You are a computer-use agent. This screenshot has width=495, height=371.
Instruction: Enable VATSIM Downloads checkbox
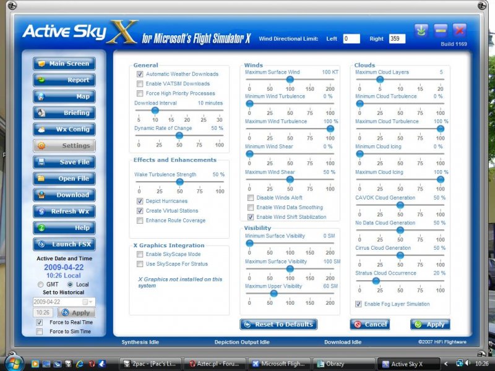click(140, 83)
